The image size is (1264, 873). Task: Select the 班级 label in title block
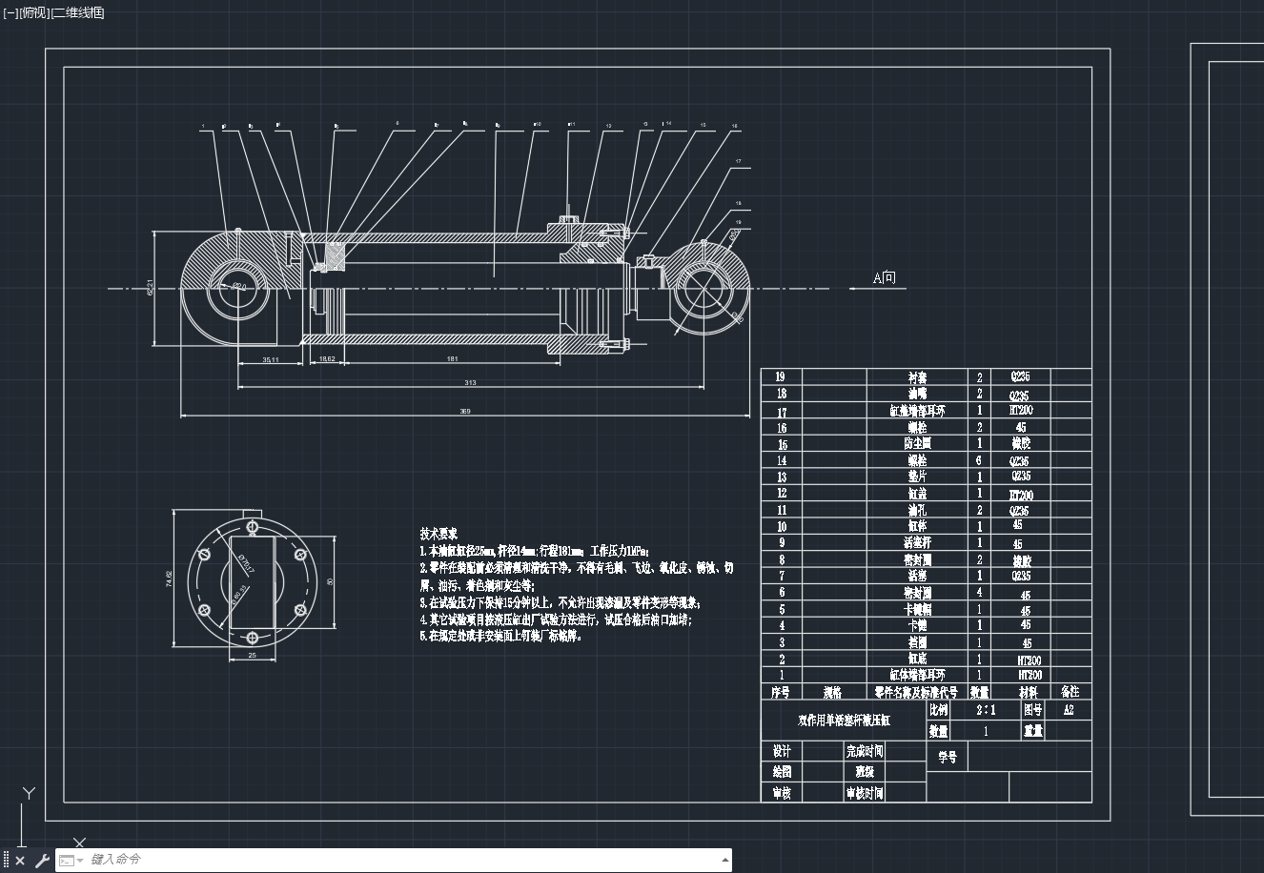coord(865,772)
